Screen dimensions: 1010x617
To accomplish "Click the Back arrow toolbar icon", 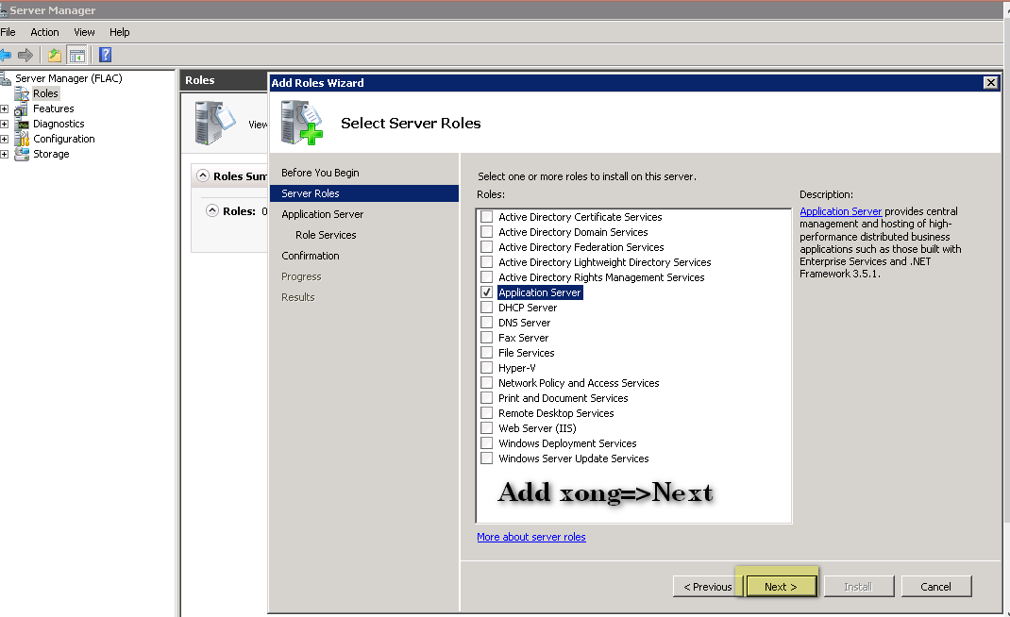I will [x=6, y=56].
